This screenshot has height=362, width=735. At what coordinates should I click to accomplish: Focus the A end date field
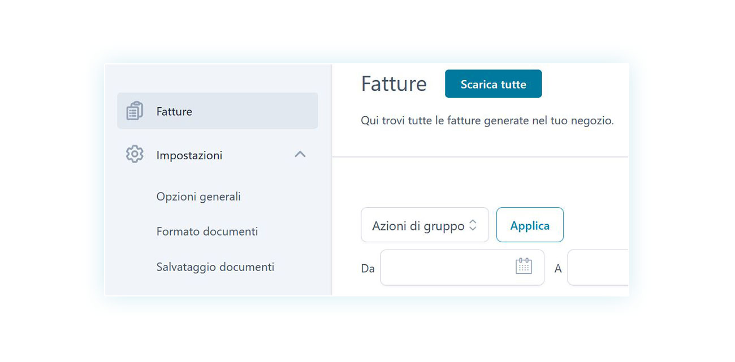[x=598, y=267]
